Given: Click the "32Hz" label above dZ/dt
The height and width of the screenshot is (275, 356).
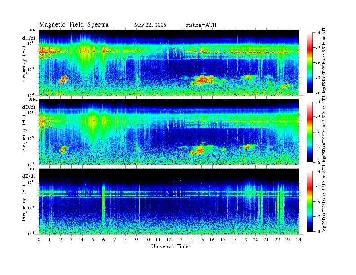Looking at the screenshot, I should (x=33, y=169).
